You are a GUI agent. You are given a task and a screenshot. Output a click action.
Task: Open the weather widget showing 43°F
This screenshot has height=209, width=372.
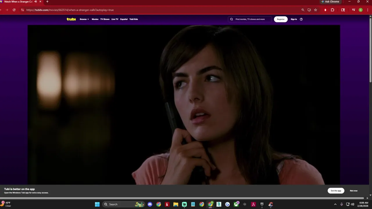6,204
